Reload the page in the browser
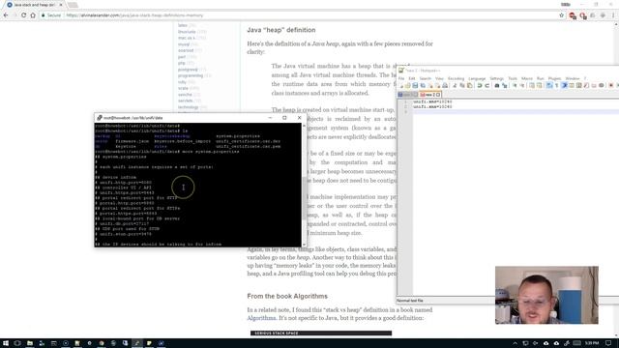The image size is (619, 348). 23,15
